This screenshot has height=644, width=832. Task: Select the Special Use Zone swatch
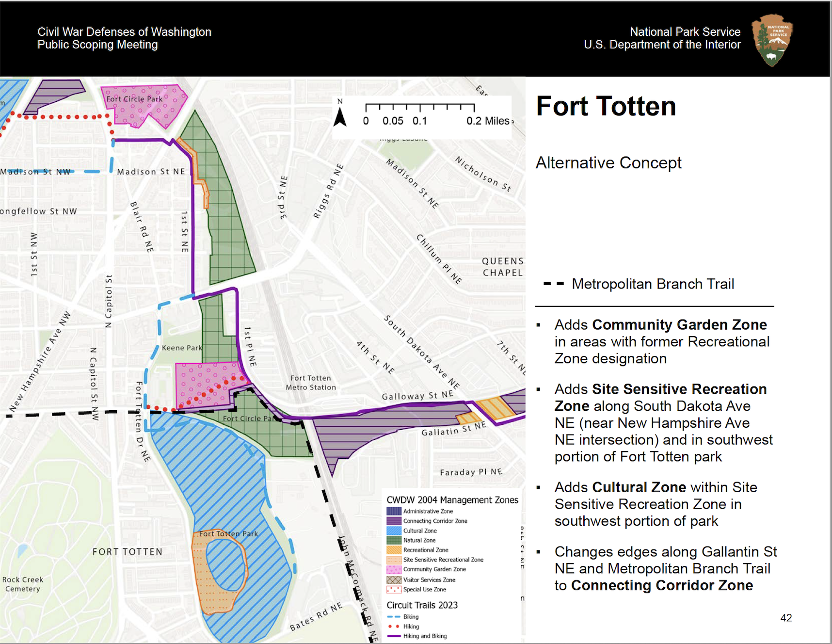coord(394,589)
